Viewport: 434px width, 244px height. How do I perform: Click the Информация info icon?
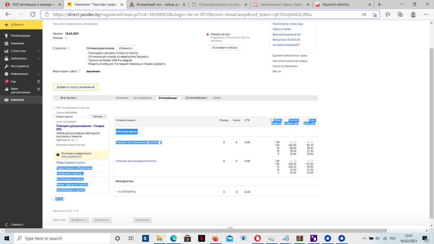point(6,74)
